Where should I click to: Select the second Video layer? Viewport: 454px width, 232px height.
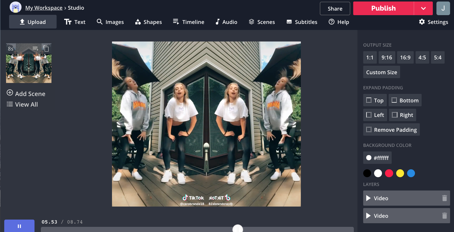coord(406,216)
